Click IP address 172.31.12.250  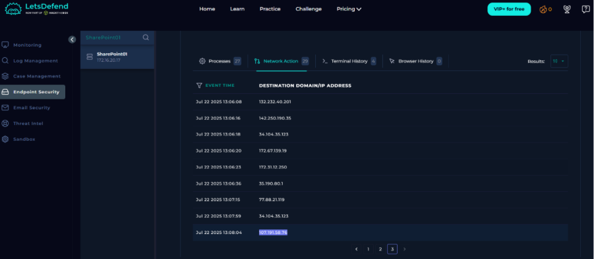point(273,167)
